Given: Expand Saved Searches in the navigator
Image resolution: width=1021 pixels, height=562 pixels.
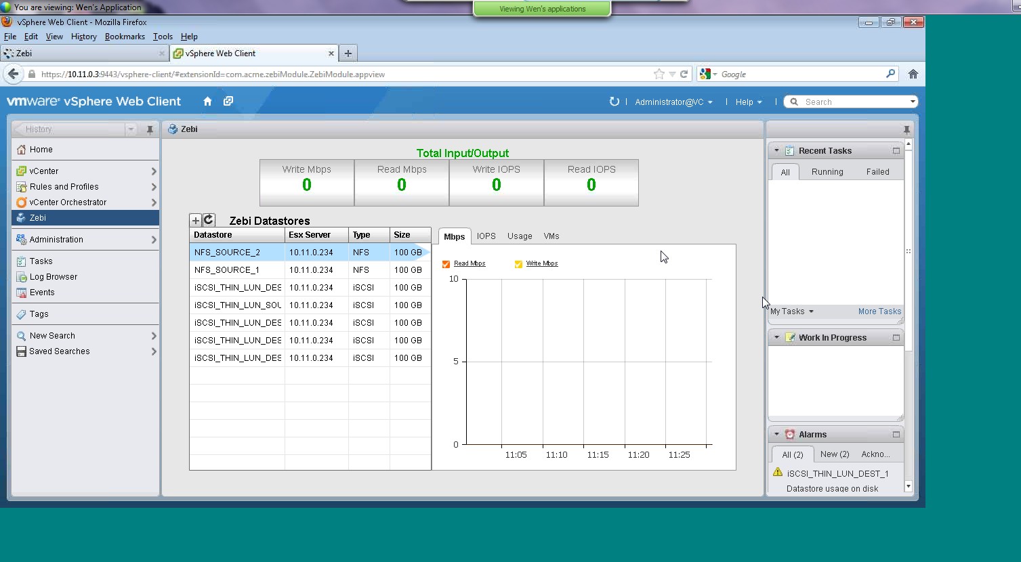Looking at the screenshot, I should (x=154, y=351).
